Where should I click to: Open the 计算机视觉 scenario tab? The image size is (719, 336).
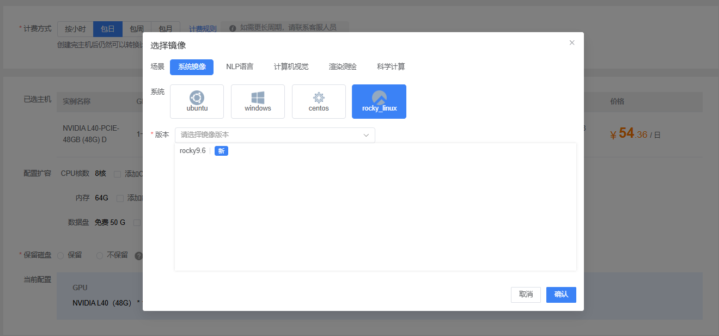[x=291, y=67]
